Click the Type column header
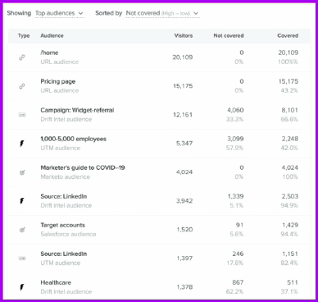 pos(24,36)
